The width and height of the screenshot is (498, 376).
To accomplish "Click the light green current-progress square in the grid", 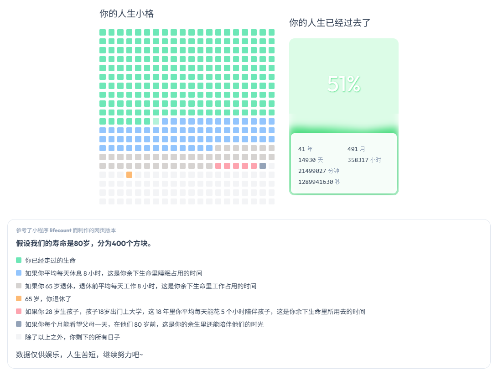I will pyautogui.click(x=156, y=121).
